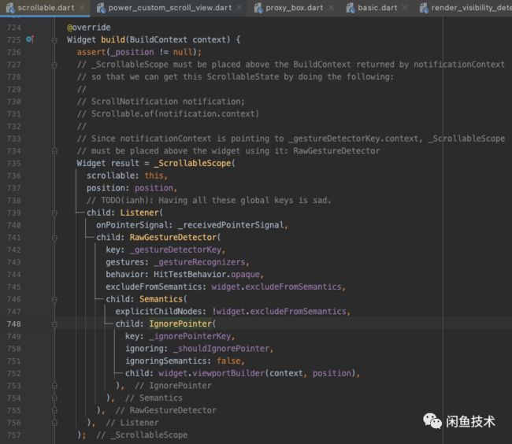Close the basic.dart editor tab
This screenshot has width=512, height=444.
405,8
